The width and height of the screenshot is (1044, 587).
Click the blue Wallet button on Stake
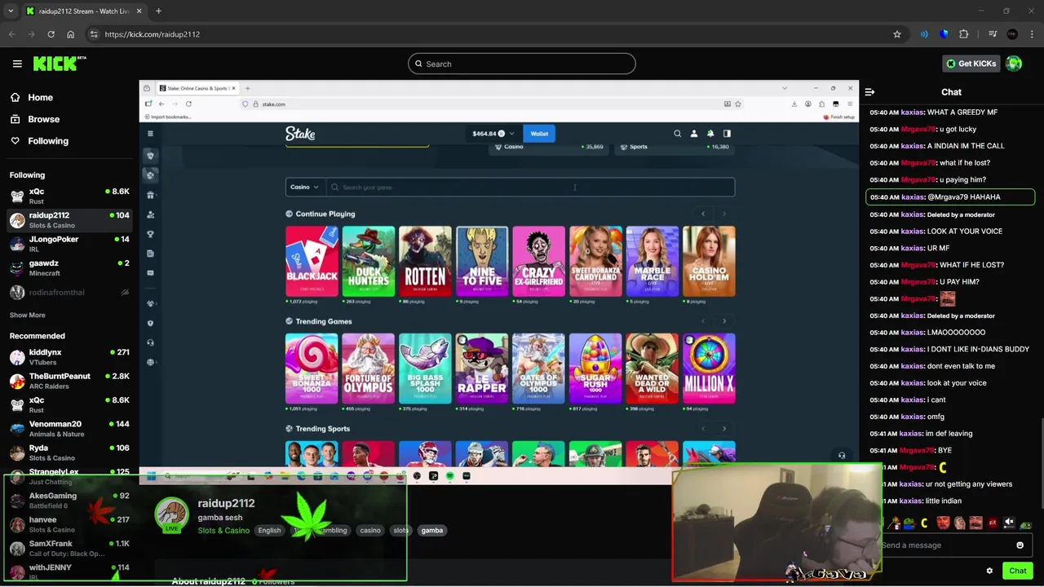coord(539,134)
